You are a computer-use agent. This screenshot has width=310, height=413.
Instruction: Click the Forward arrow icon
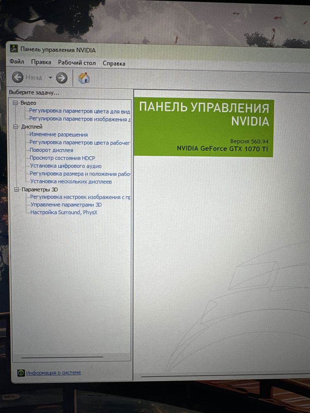pos(62,78)
